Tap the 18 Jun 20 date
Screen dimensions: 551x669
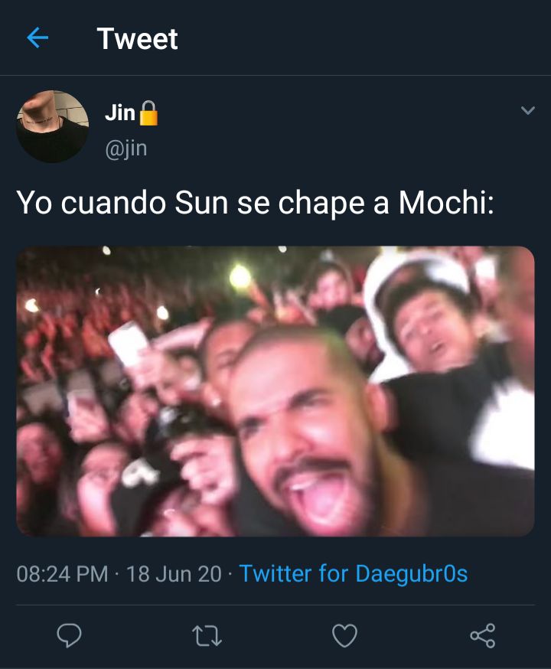coord(174,573)
